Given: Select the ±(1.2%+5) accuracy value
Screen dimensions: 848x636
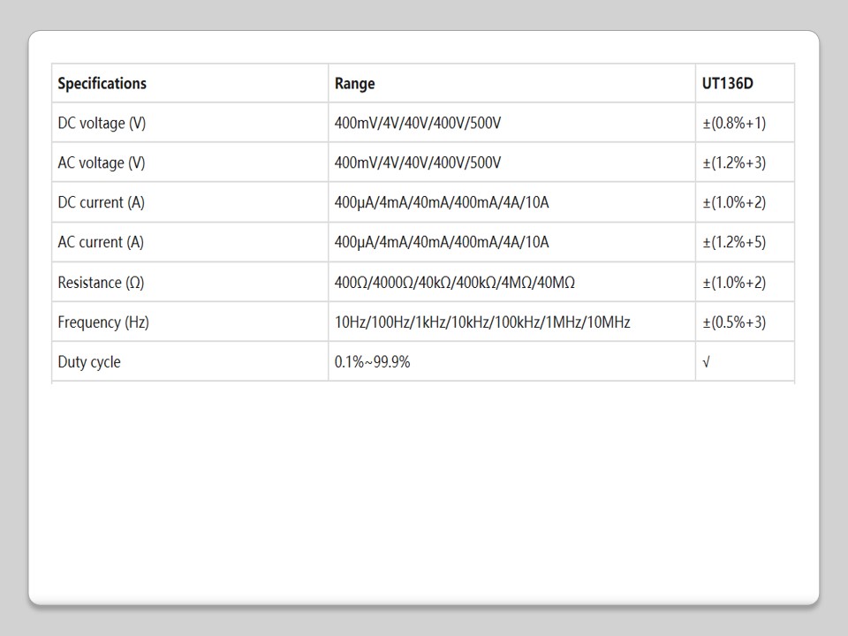Looking at the screenshot, I should pos(734,242).
